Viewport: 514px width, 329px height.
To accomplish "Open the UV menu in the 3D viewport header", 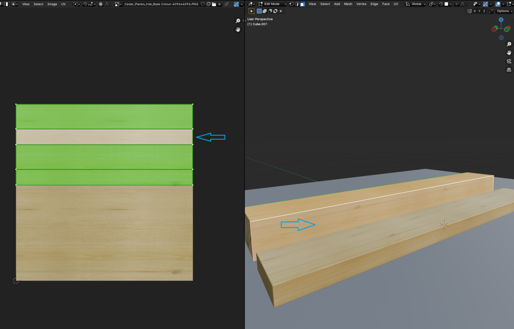I will click(x=396, y=4).
